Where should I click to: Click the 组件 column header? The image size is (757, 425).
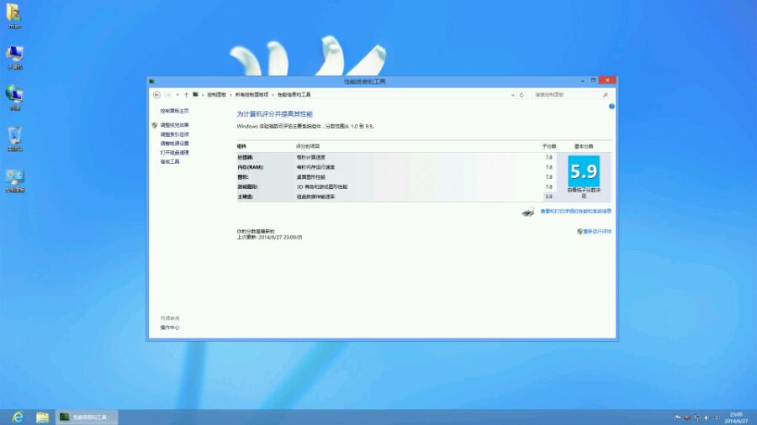tap(242, 146)
